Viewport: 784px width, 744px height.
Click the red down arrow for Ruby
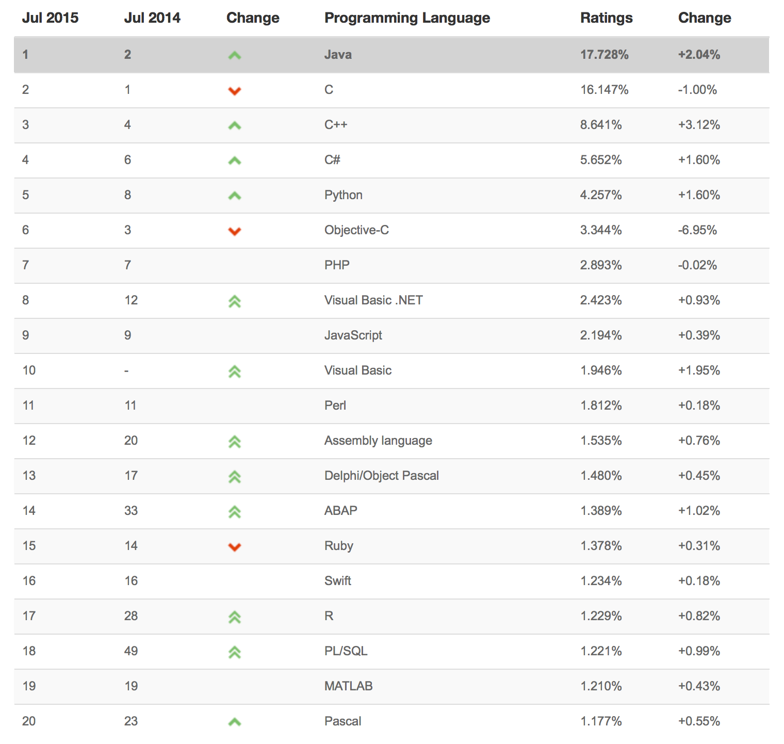point(235,547)
